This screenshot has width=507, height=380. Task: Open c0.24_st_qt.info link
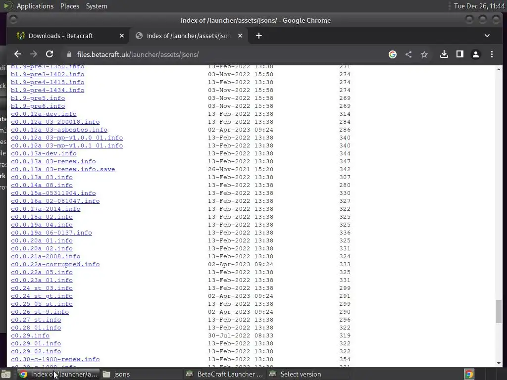click(42, 296)
